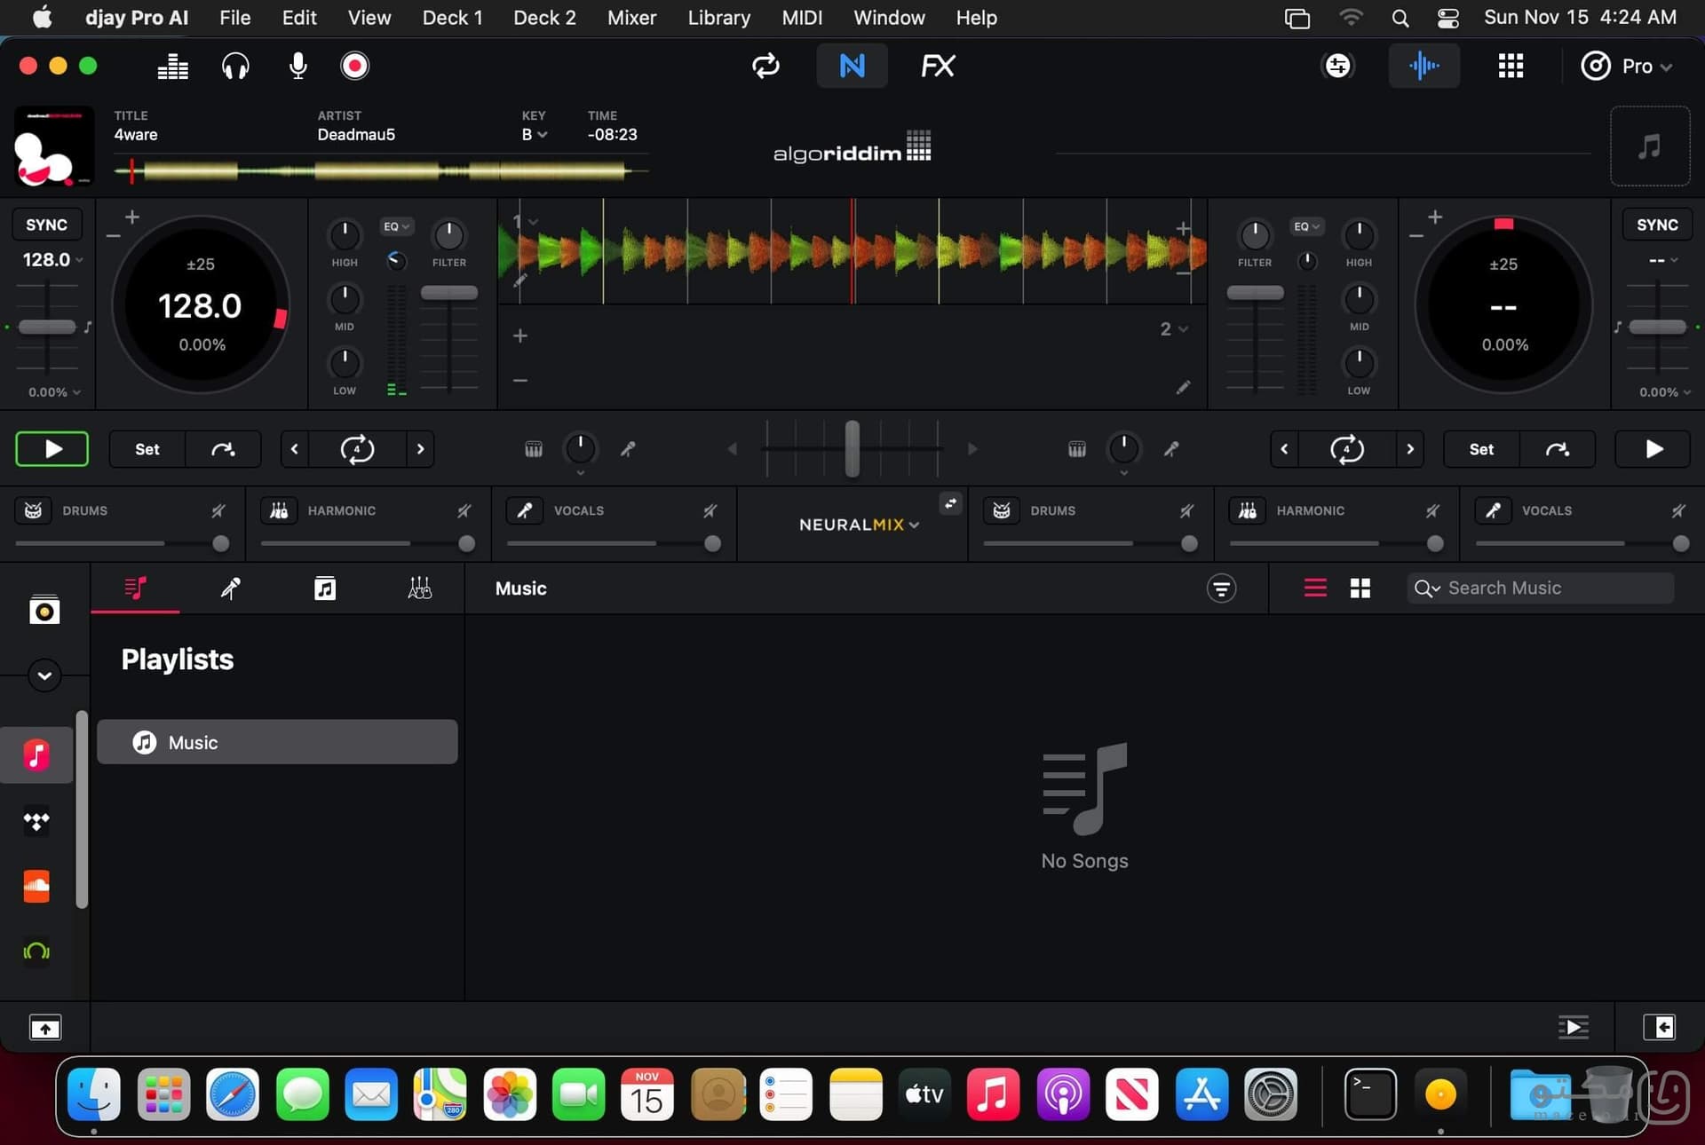Click the crossfader handle
The height and width of the screenshot is (1145, 1705).
852,448
